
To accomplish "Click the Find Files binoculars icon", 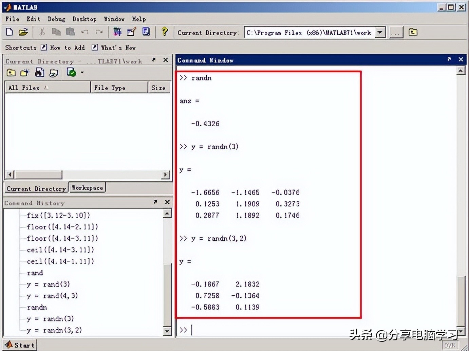I will (39, 72).
